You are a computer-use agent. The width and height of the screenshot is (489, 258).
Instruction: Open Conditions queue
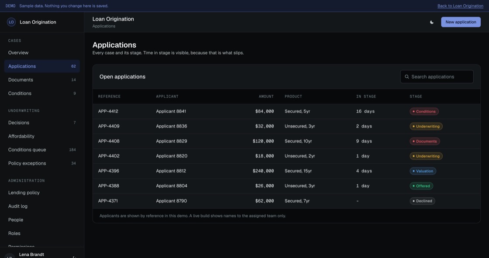tap(42, 150)
